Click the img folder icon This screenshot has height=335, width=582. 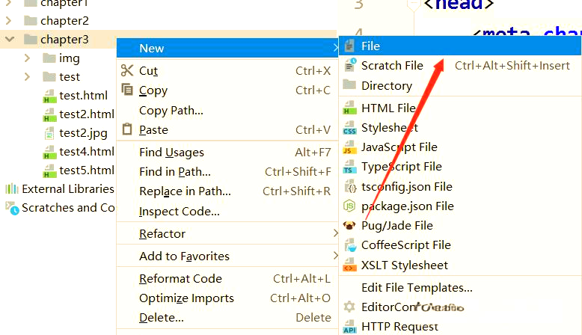49,58
